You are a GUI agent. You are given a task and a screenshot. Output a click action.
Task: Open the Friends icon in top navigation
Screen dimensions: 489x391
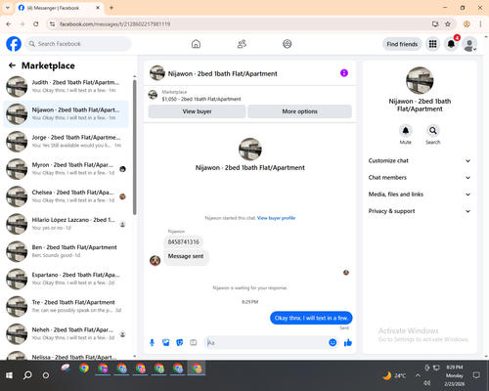242,44
